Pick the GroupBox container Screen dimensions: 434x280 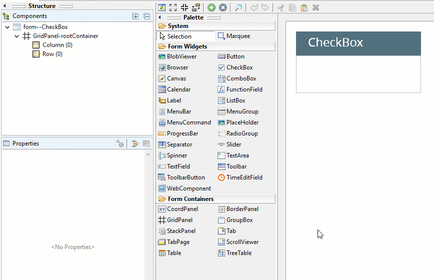coord(235,220)
